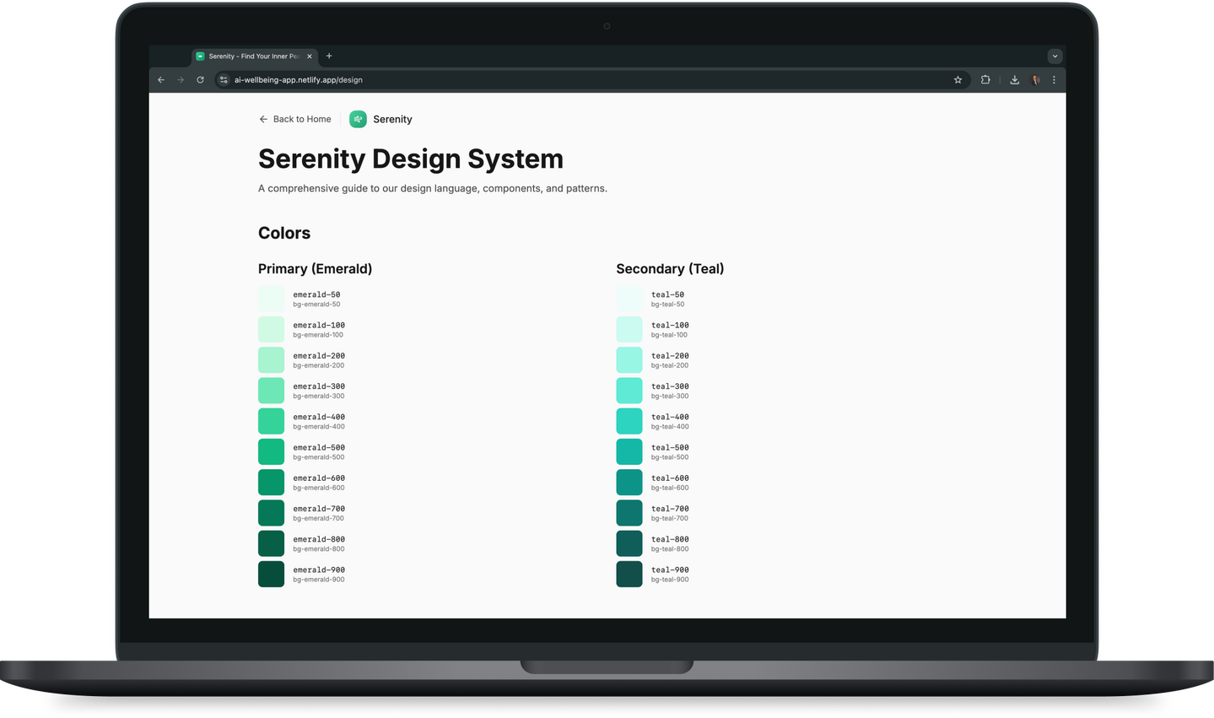Close the Serenity tab
The image size is (1214, 718).
tap(310, 57)
